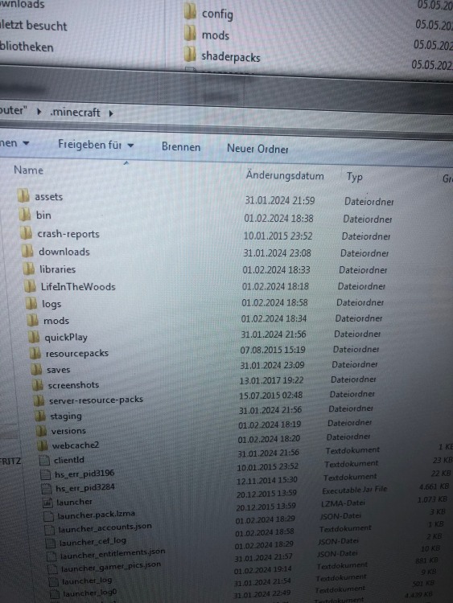Select the quickPlay folder icon
This screenshot has height=603, width=453.
pyautogui.click(x=34, y=337)
